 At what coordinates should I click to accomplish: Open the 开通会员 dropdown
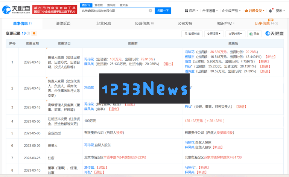[254, 11]
